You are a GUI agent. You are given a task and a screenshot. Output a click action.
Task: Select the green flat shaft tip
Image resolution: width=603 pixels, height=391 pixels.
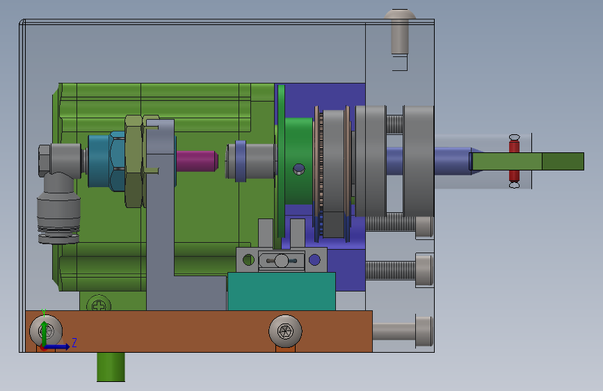(527, 161)
